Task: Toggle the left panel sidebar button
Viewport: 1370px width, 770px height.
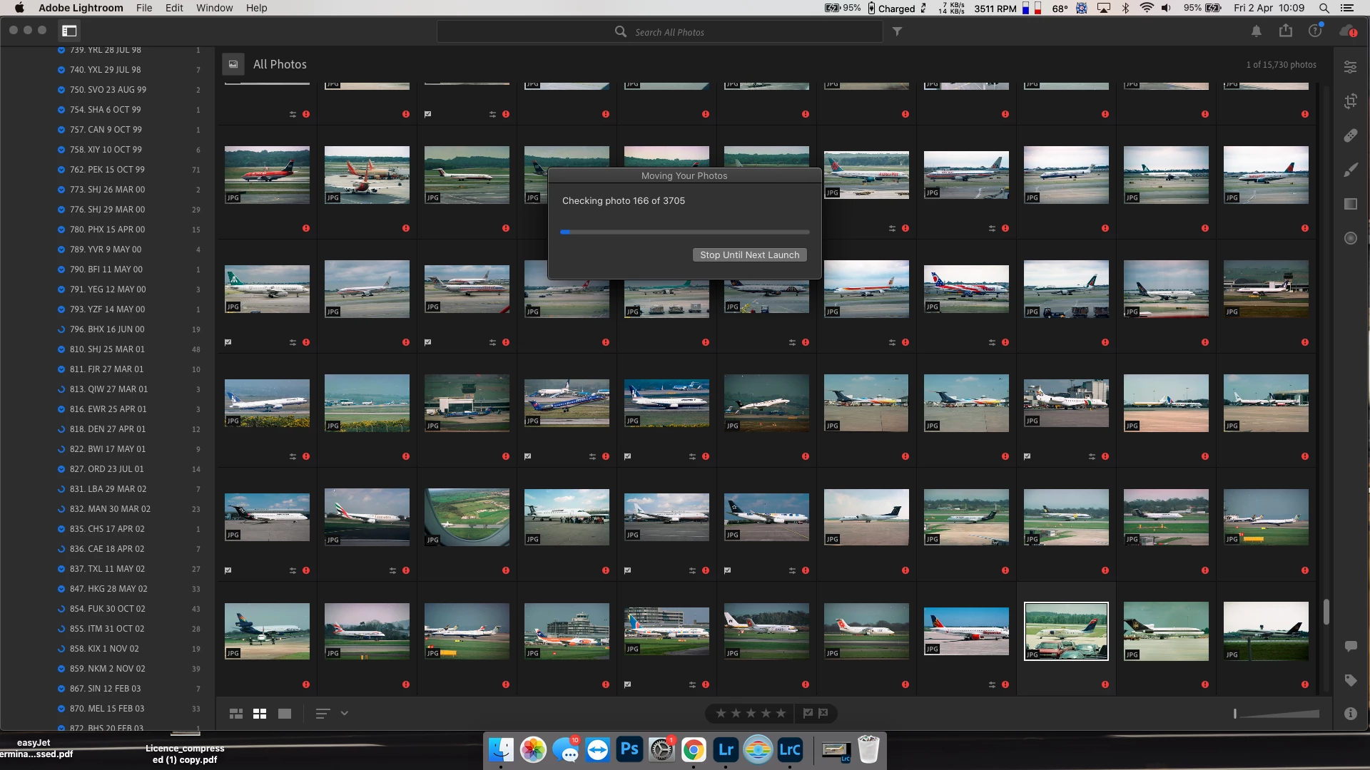Action: point(69,31)
